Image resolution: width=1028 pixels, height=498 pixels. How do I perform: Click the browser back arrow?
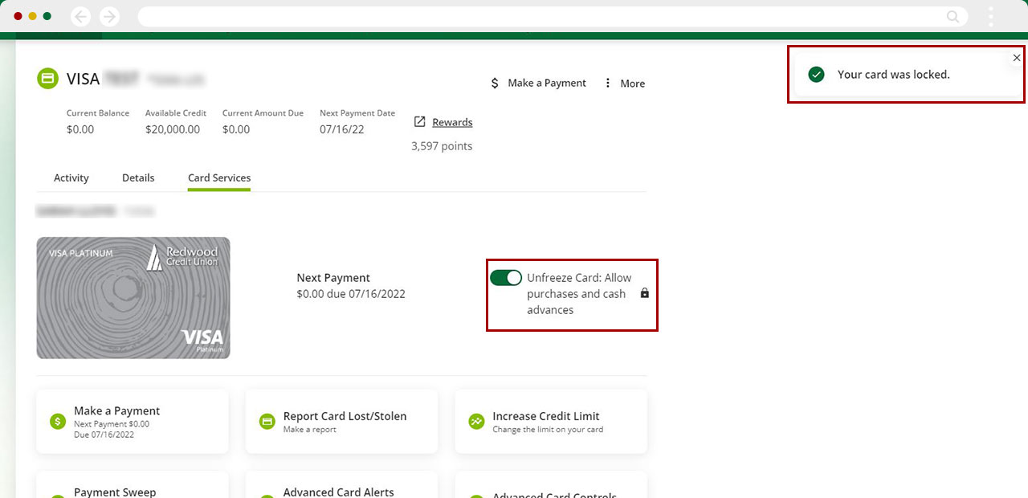[x=80, y=16]
